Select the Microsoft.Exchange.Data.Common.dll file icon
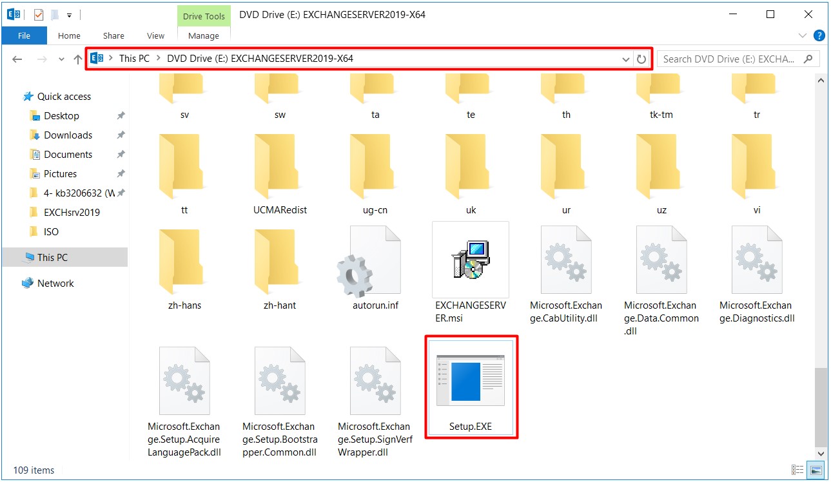The height and width of the screenshot is (482, 831). tap(661, 260)
